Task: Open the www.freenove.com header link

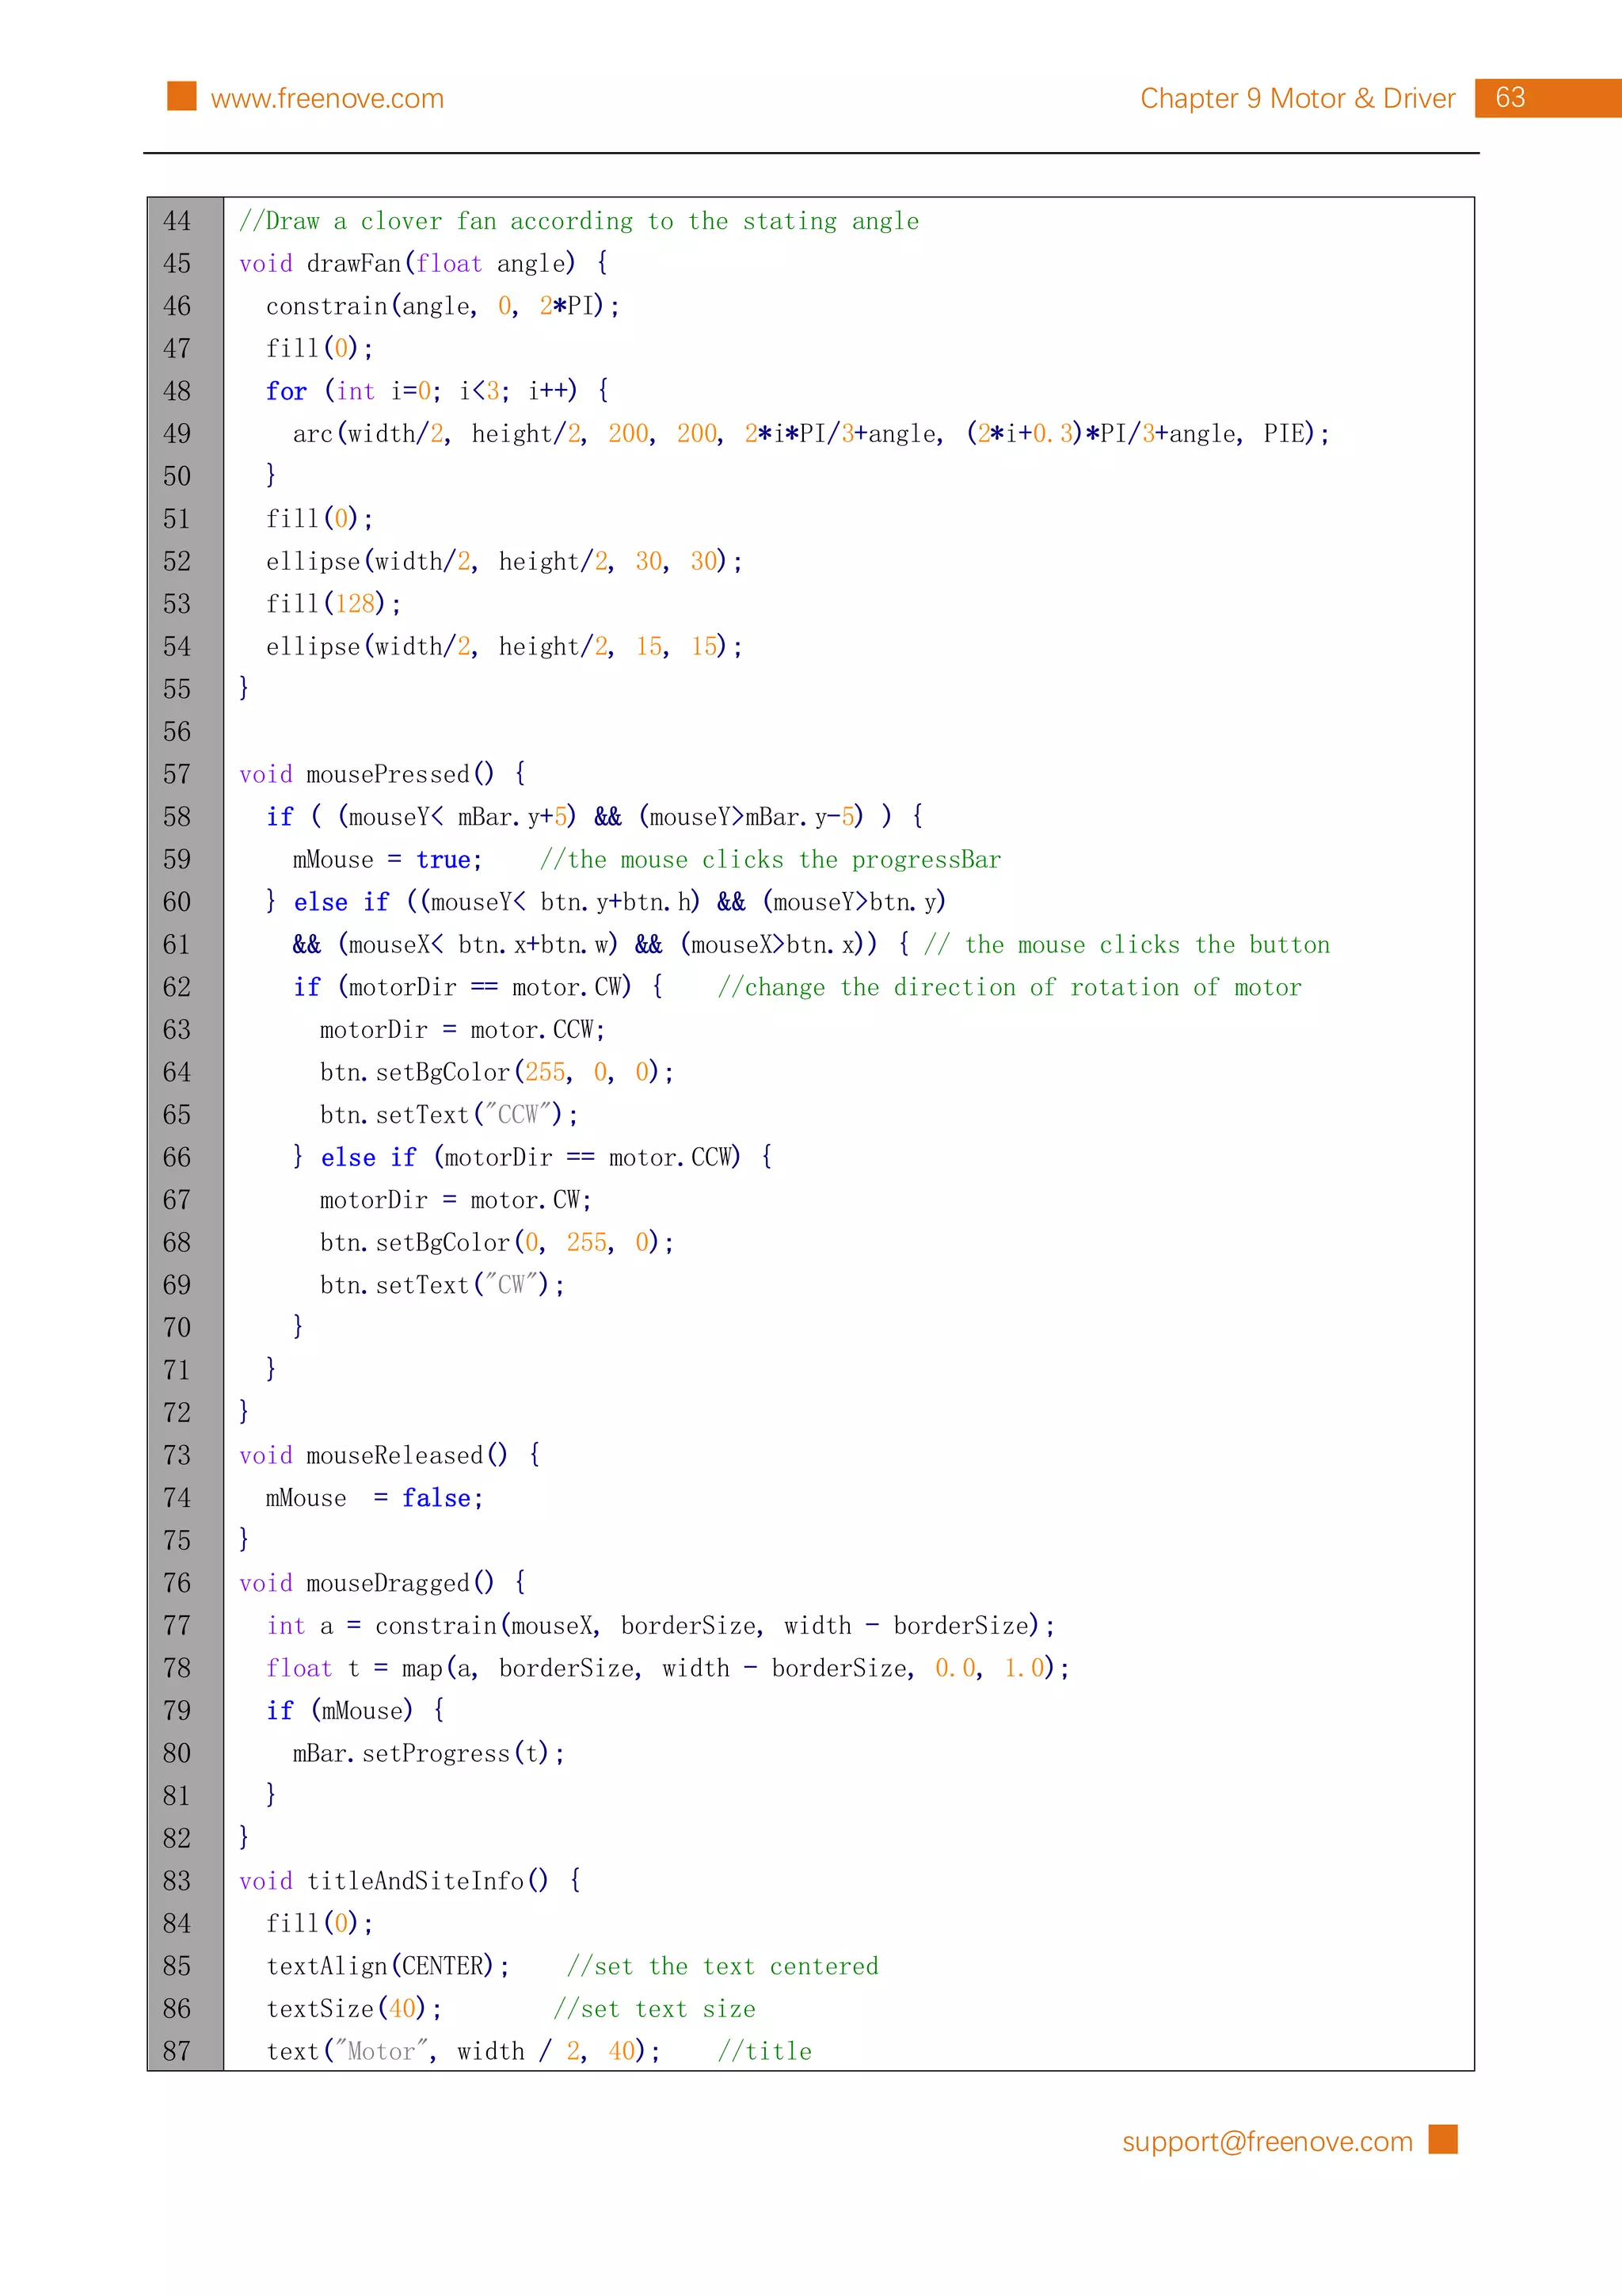Action: point(327,98)
